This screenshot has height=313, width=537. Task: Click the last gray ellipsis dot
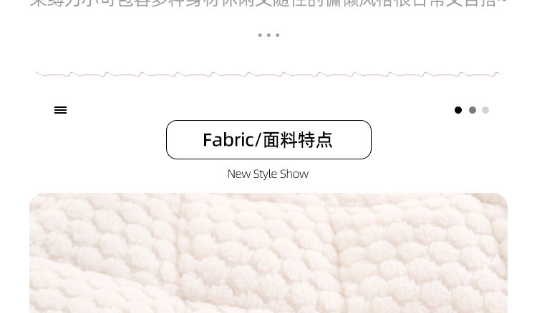278,35
